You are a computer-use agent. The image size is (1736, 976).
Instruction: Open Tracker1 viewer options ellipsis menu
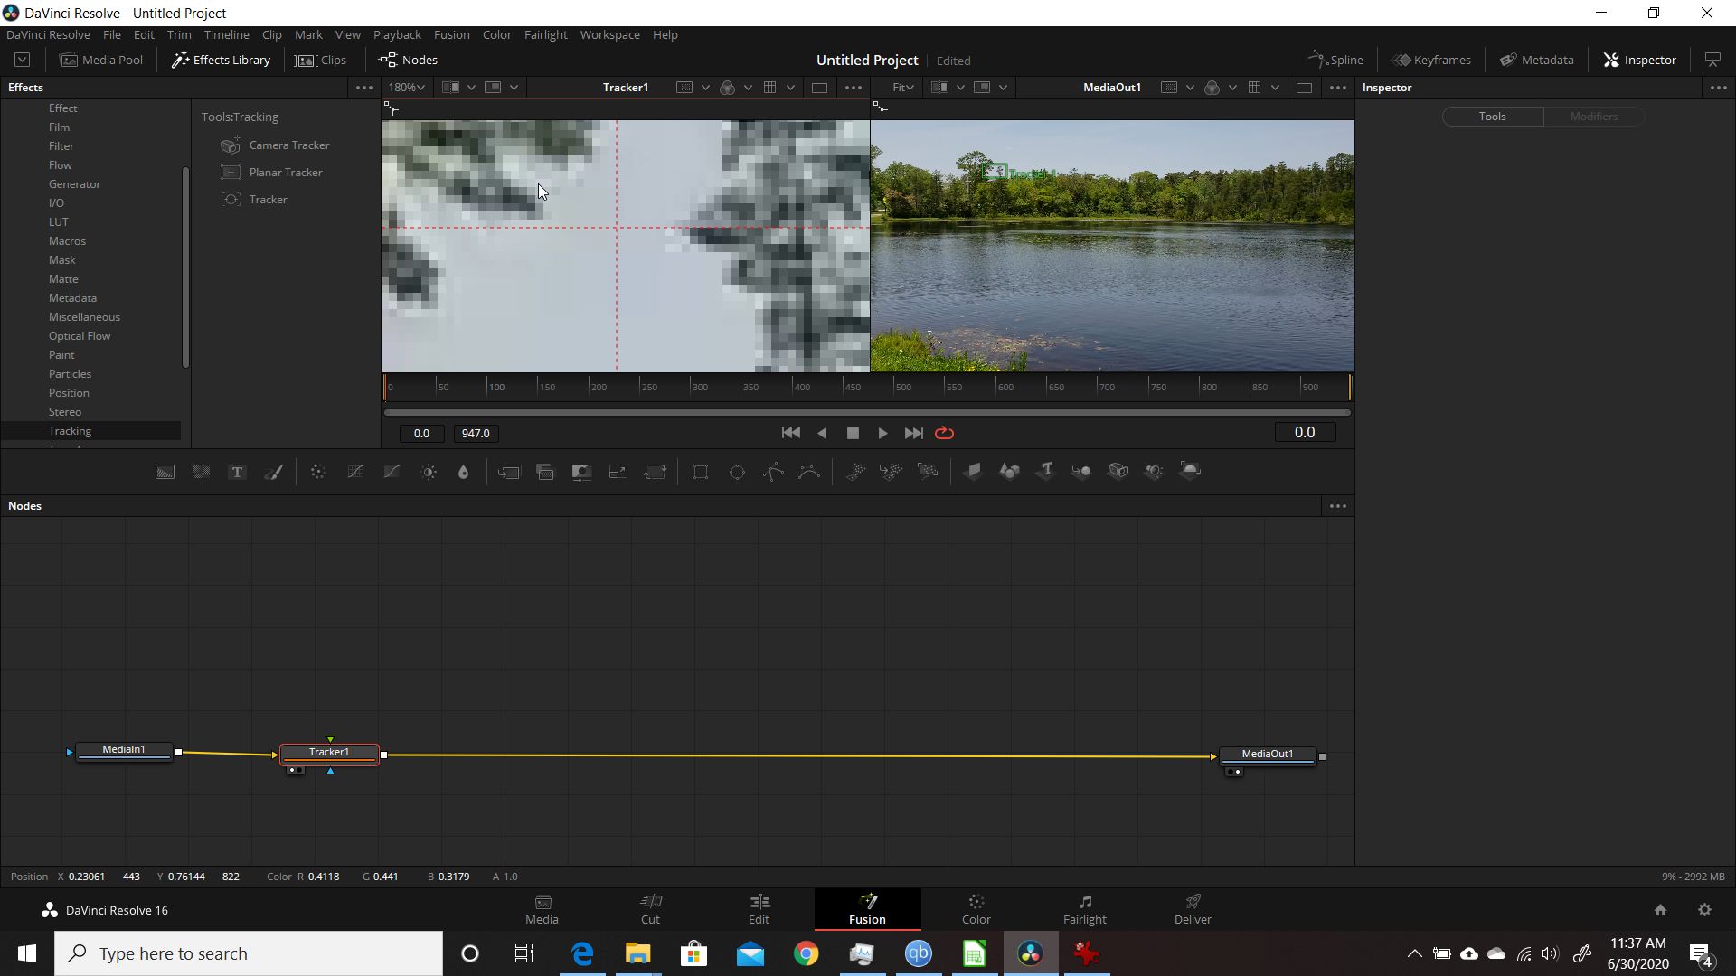click(x=853, y=88)
